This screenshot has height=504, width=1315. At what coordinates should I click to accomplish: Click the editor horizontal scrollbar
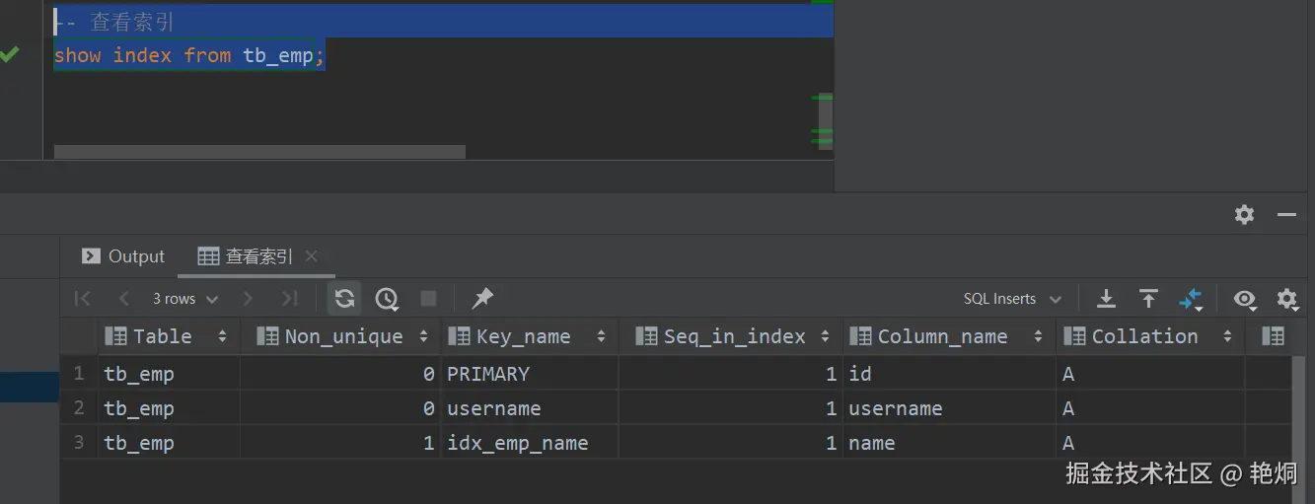[x=258, y=152]
